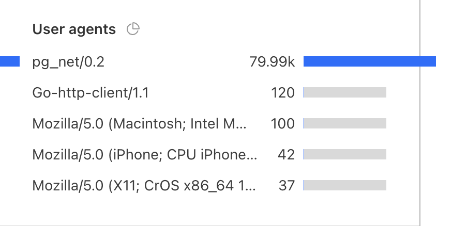452x226 pixels.
Task: Click the gray bar next to count 42
Action: 345,155
